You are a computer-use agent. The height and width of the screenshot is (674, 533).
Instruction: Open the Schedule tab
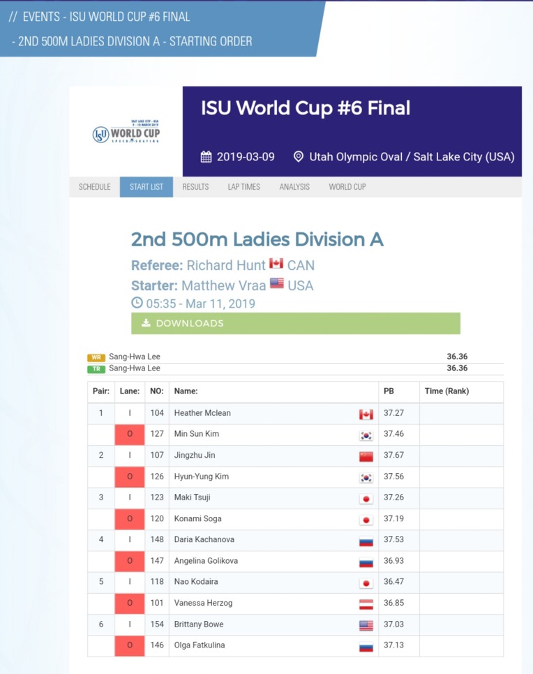tap(95, 187)
